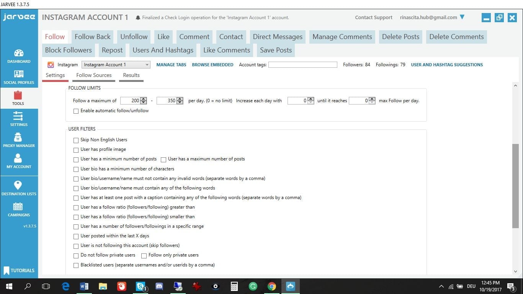This screenshot has height=294, width=523.
Task: Switch to the Follow Sources sub-tab
Action: click(x=94, y=75)
